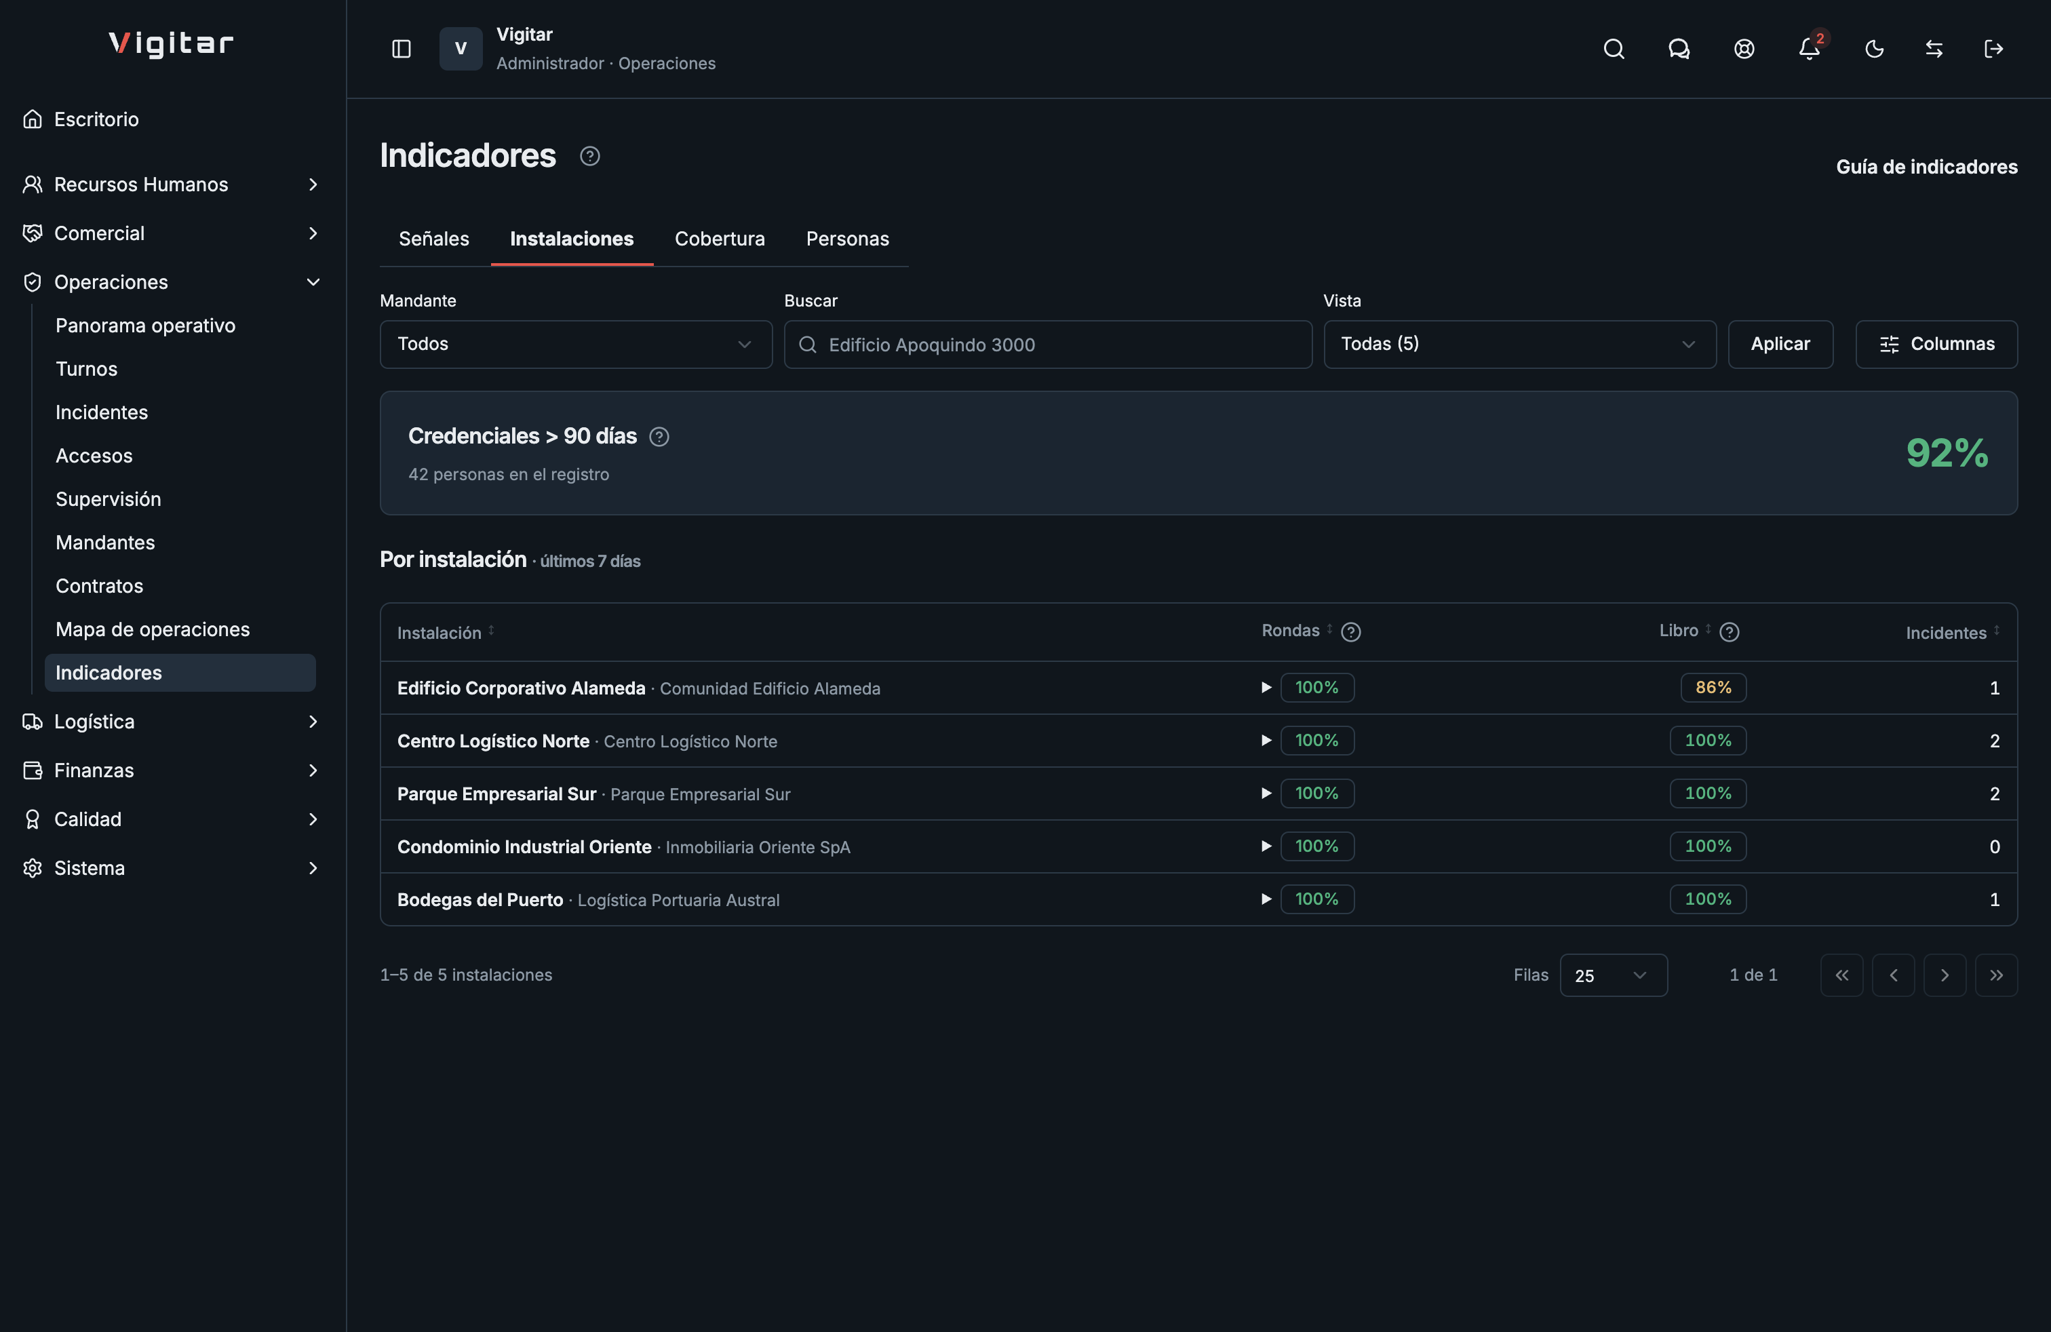2051x1332 pixels.
Task: Open the Guía de indicadores link
Action: tap(1926, 167)
